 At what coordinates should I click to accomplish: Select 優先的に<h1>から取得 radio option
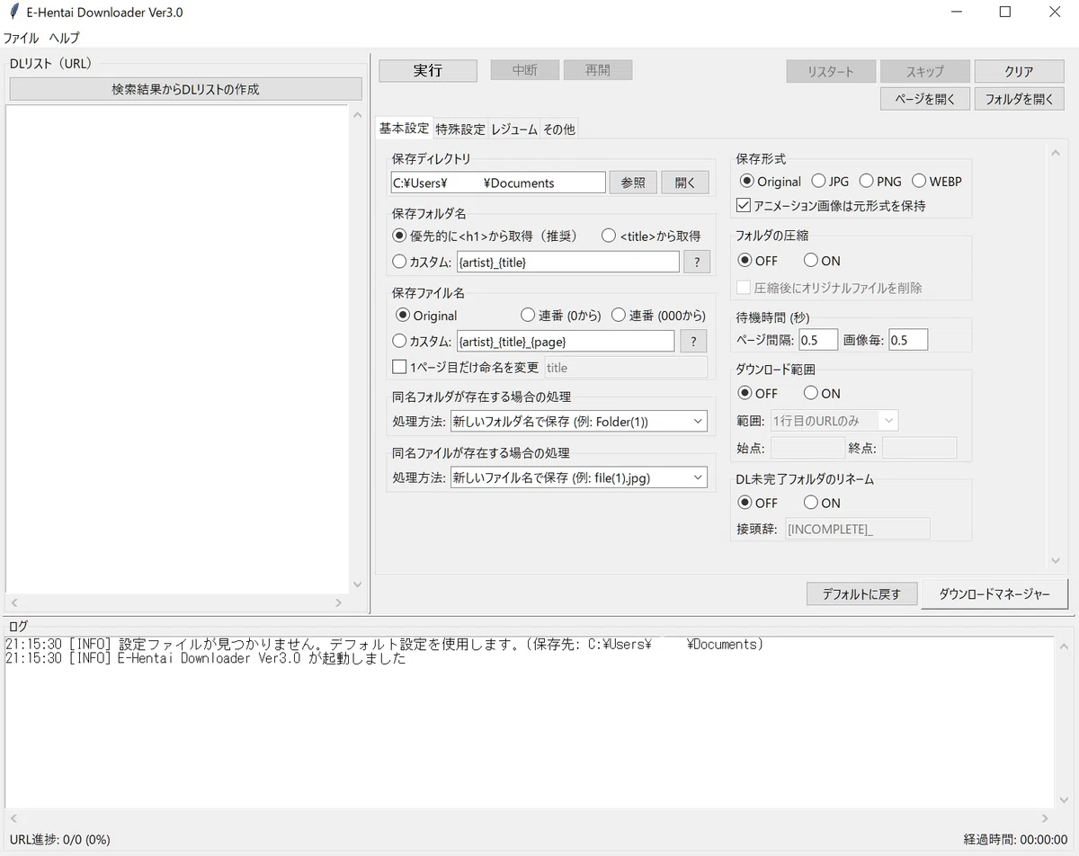pos(485,236)
